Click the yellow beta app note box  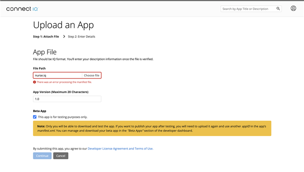[152, 128]
